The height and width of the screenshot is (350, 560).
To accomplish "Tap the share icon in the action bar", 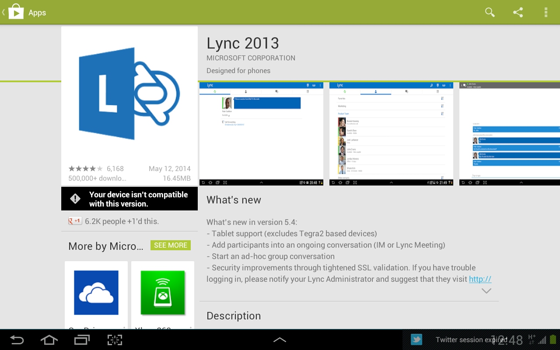I will tap(518, 12).
